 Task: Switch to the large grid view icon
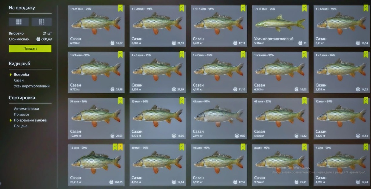pyautogui.click(x=19, y=22)
